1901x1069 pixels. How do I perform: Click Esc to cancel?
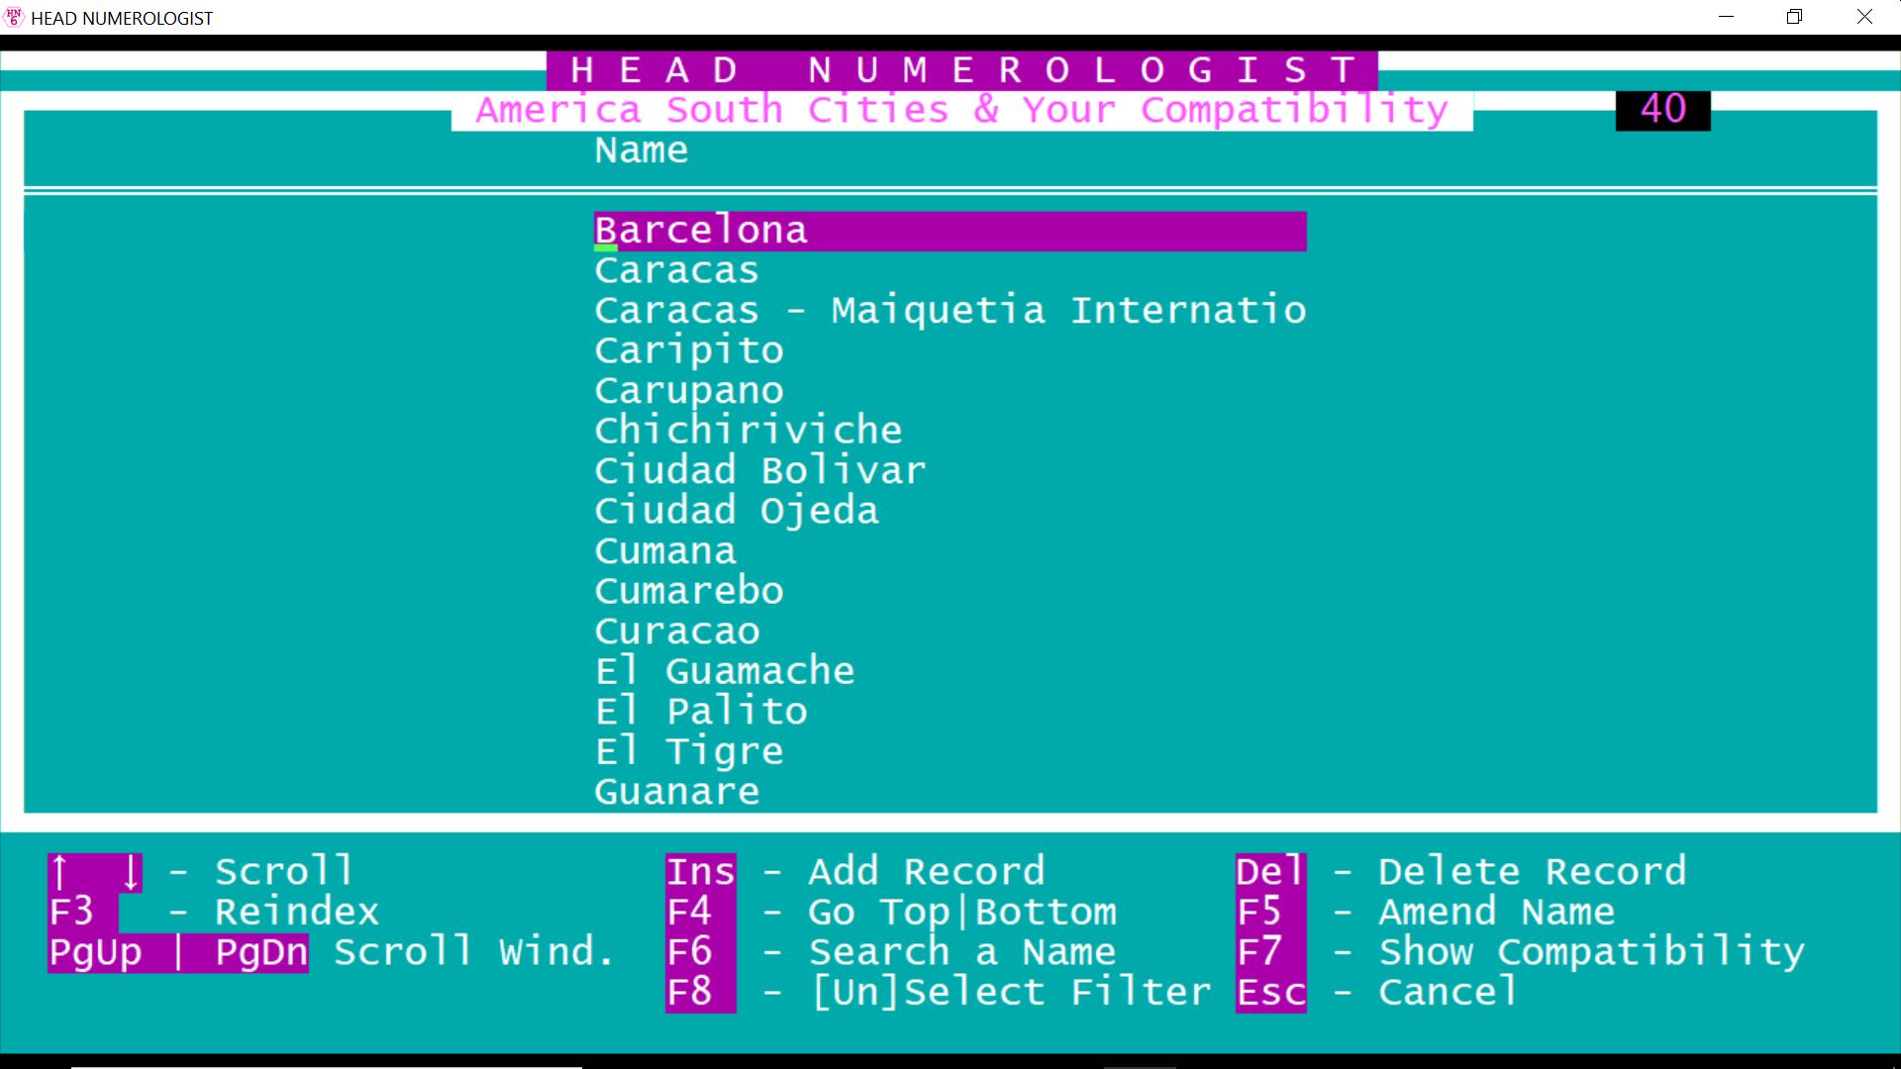coord(1271,993)
